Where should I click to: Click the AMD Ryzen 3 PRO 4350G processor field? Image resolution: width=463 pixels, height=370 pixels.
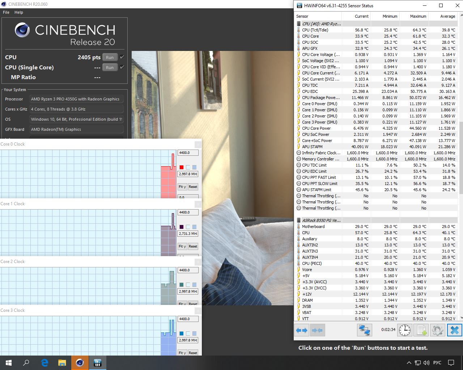76,99
